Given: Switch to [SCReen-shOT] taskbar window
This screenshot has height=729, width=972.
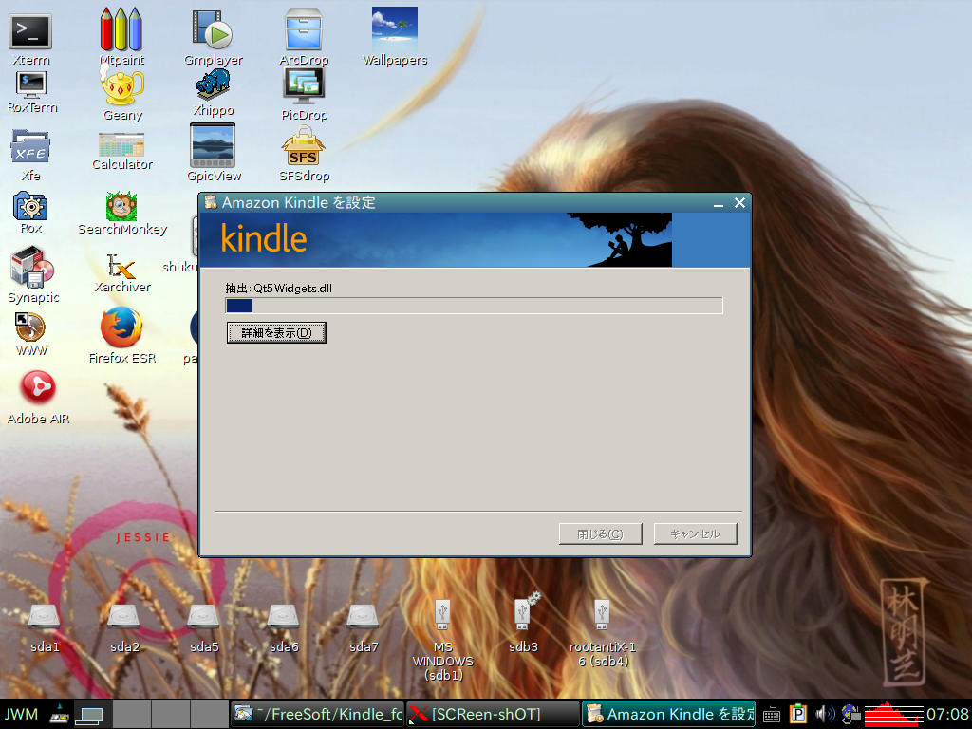Looking at the screenshot, I should [x=493, y=714].
